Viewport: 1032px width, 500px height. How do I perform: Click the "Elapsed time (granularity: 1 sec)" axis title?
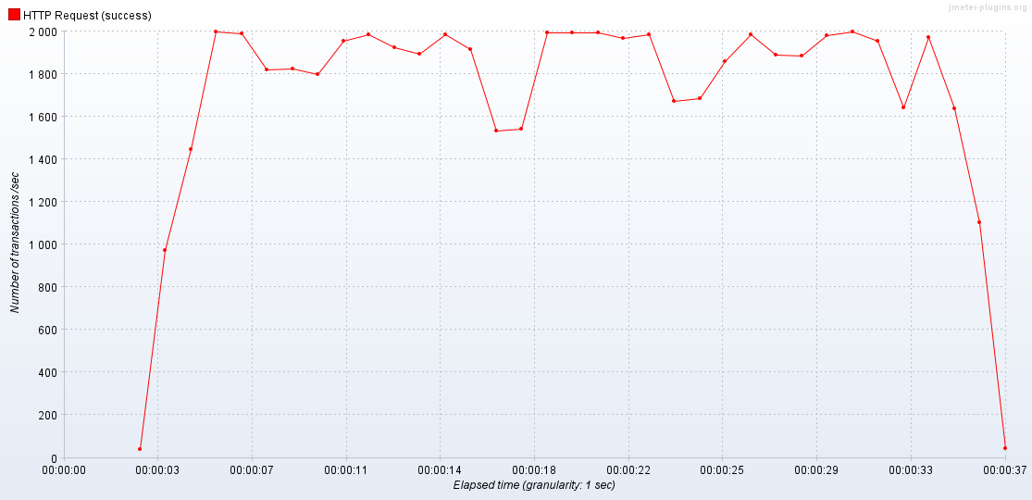[534, 485]
